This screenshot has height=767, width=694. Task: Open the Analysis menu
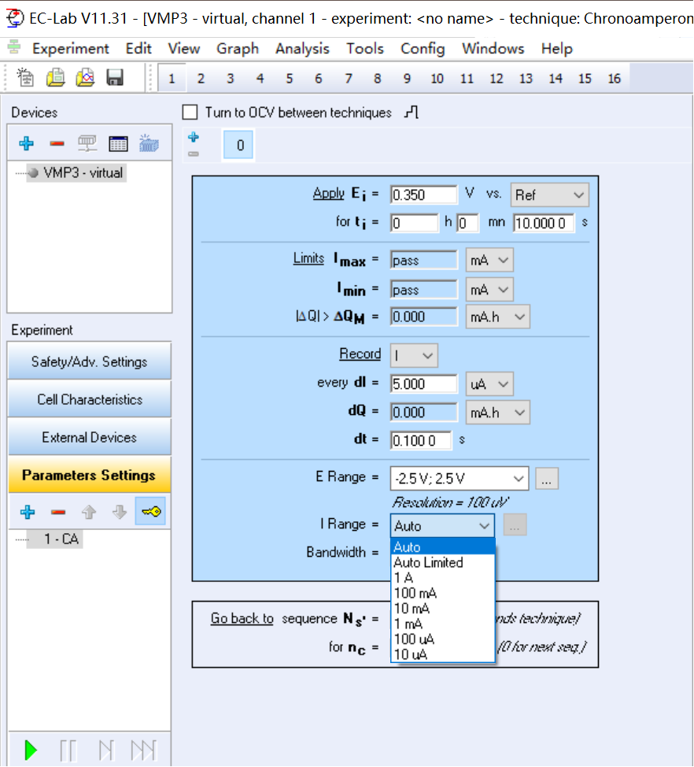[x=303, y=49]
